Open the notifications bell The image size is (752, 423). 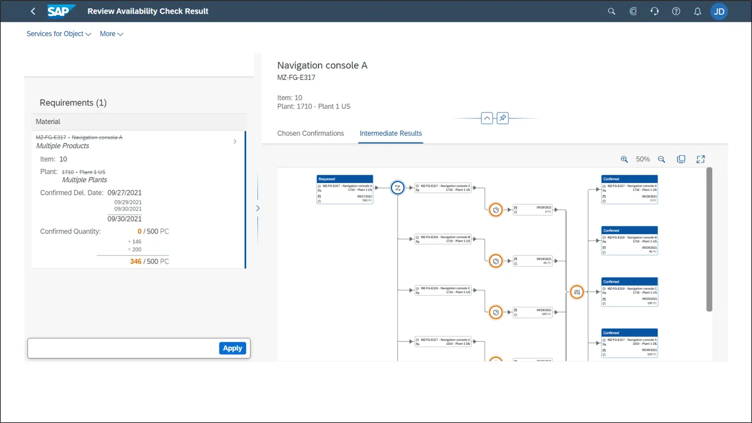click(697, 11)
